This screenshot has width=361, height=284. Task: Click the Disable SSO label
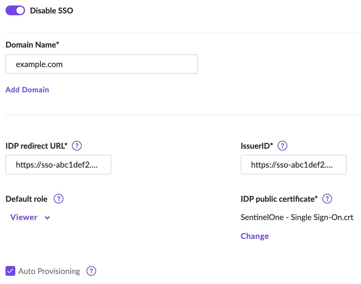coord(51,10)
